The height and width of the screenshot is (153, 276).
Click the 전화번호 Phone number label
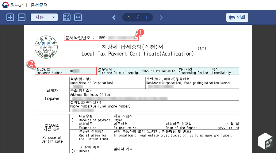point(100,104)
